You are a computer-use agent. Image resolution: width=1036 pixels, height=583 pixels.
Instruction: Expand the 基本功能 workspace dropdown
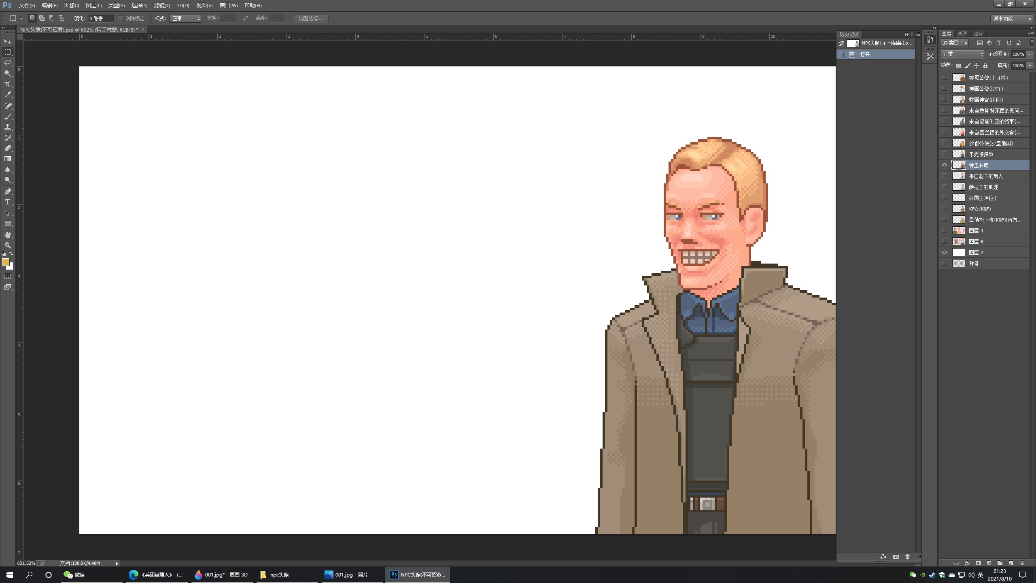[x=1012, y=19]
